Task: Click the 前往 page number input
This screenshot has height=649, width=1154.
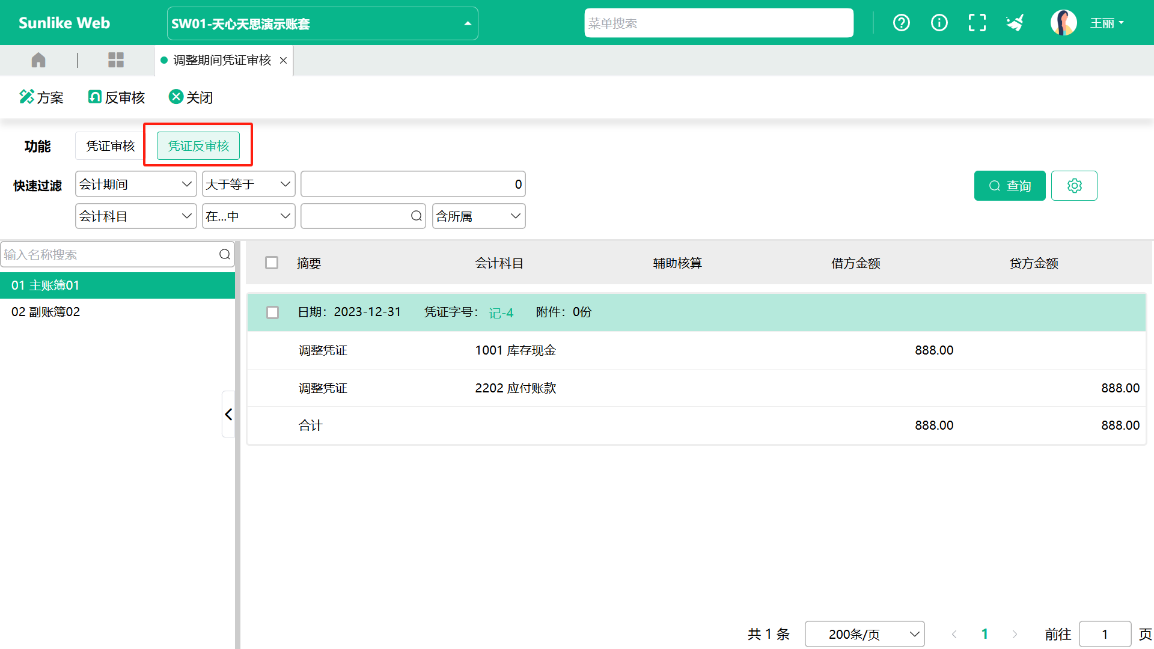Action: click(x=1105, y=634)
